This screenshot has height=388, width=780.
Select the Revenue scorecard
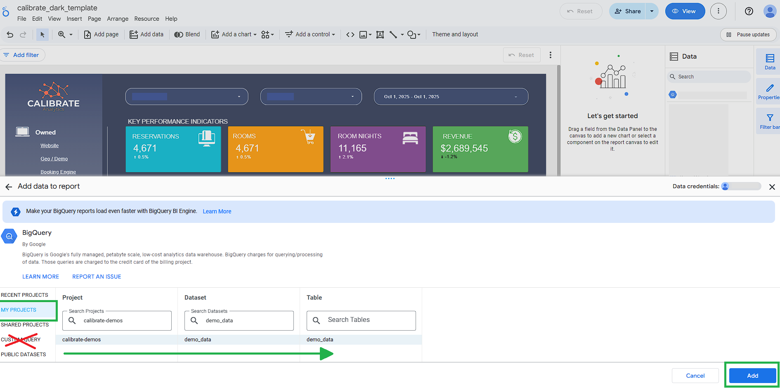(x=480, y=149)
